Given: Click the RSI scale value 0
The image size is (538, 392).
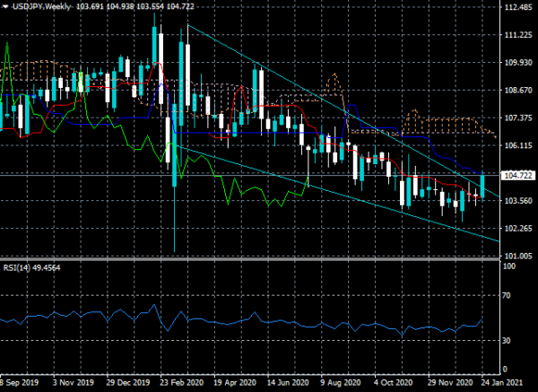Looking at the screenshot, I should (x=505, y=370).
